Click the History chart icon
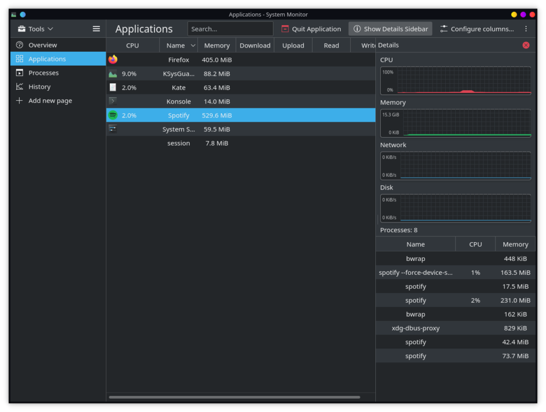 tap(20, 86)
